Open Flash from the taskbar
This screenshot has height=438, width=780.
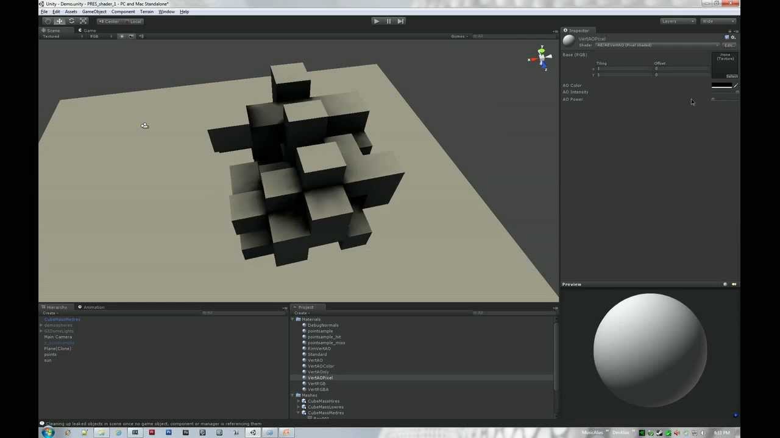tap(152, 433)
